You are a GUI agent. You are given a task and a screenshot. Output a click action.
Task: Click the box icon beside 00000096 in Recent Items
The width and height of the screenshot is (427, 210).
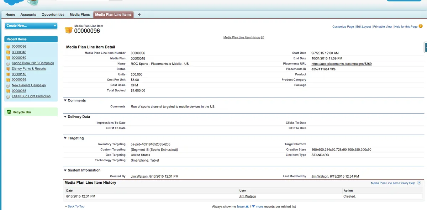[8, 47]
